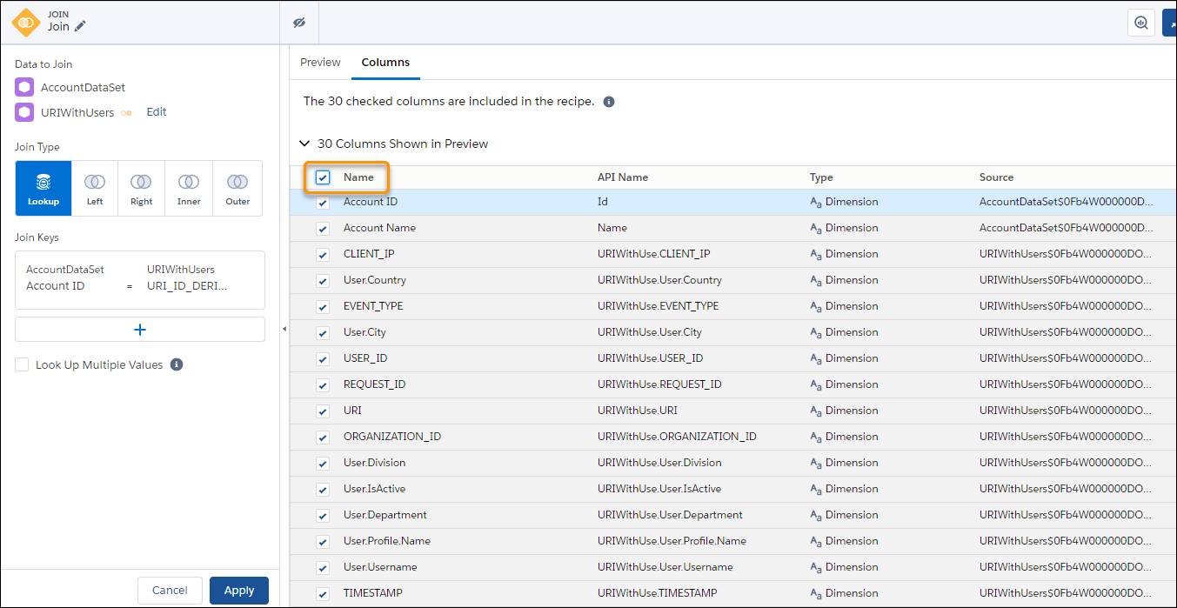The width and height of the screenshot is (1177, 608).
Task: Add another join key with plus button
Action: pyautogui.click(x=140, y=330)
